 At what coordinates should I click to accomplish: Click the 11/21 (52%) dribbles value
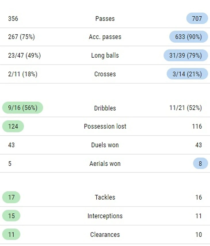click(x=186, y=108)
